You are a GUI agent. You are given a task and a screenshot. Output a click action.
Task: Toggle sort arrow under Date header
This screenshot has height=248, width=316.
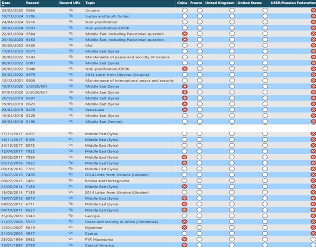[3, 6]
